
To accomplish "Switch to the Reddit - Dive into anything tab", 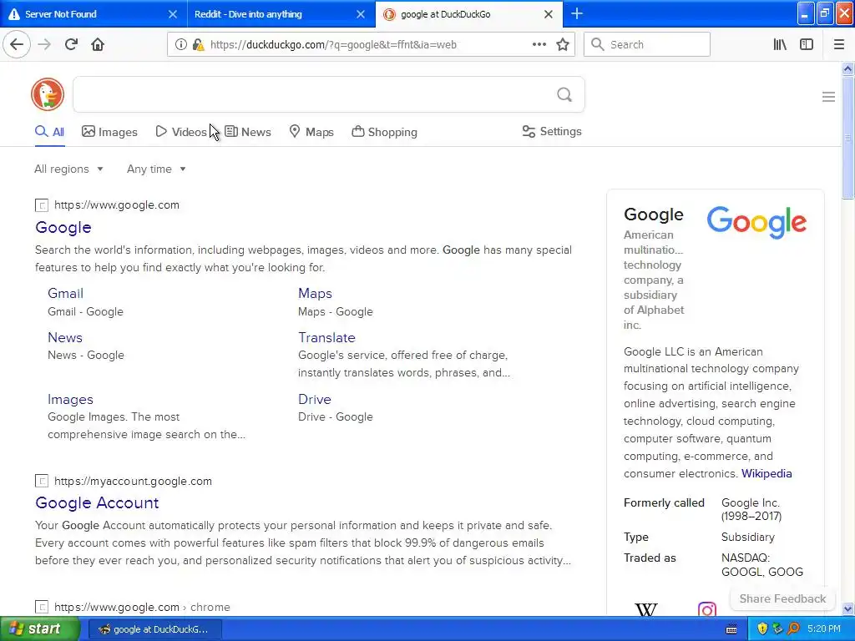I will click(281, 13).
